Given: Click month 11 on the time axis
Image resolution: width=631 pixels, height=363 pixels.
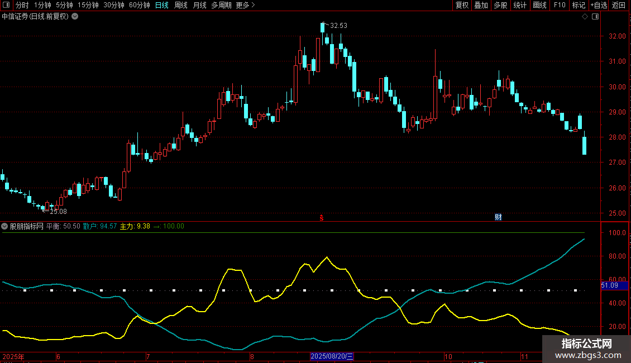Looking at the screenshot, I should click(x=524, y=356).
